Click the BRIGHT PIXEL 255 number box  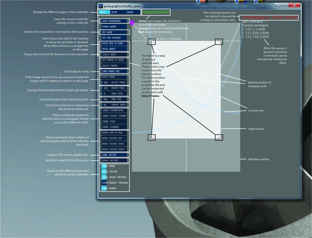114,88
